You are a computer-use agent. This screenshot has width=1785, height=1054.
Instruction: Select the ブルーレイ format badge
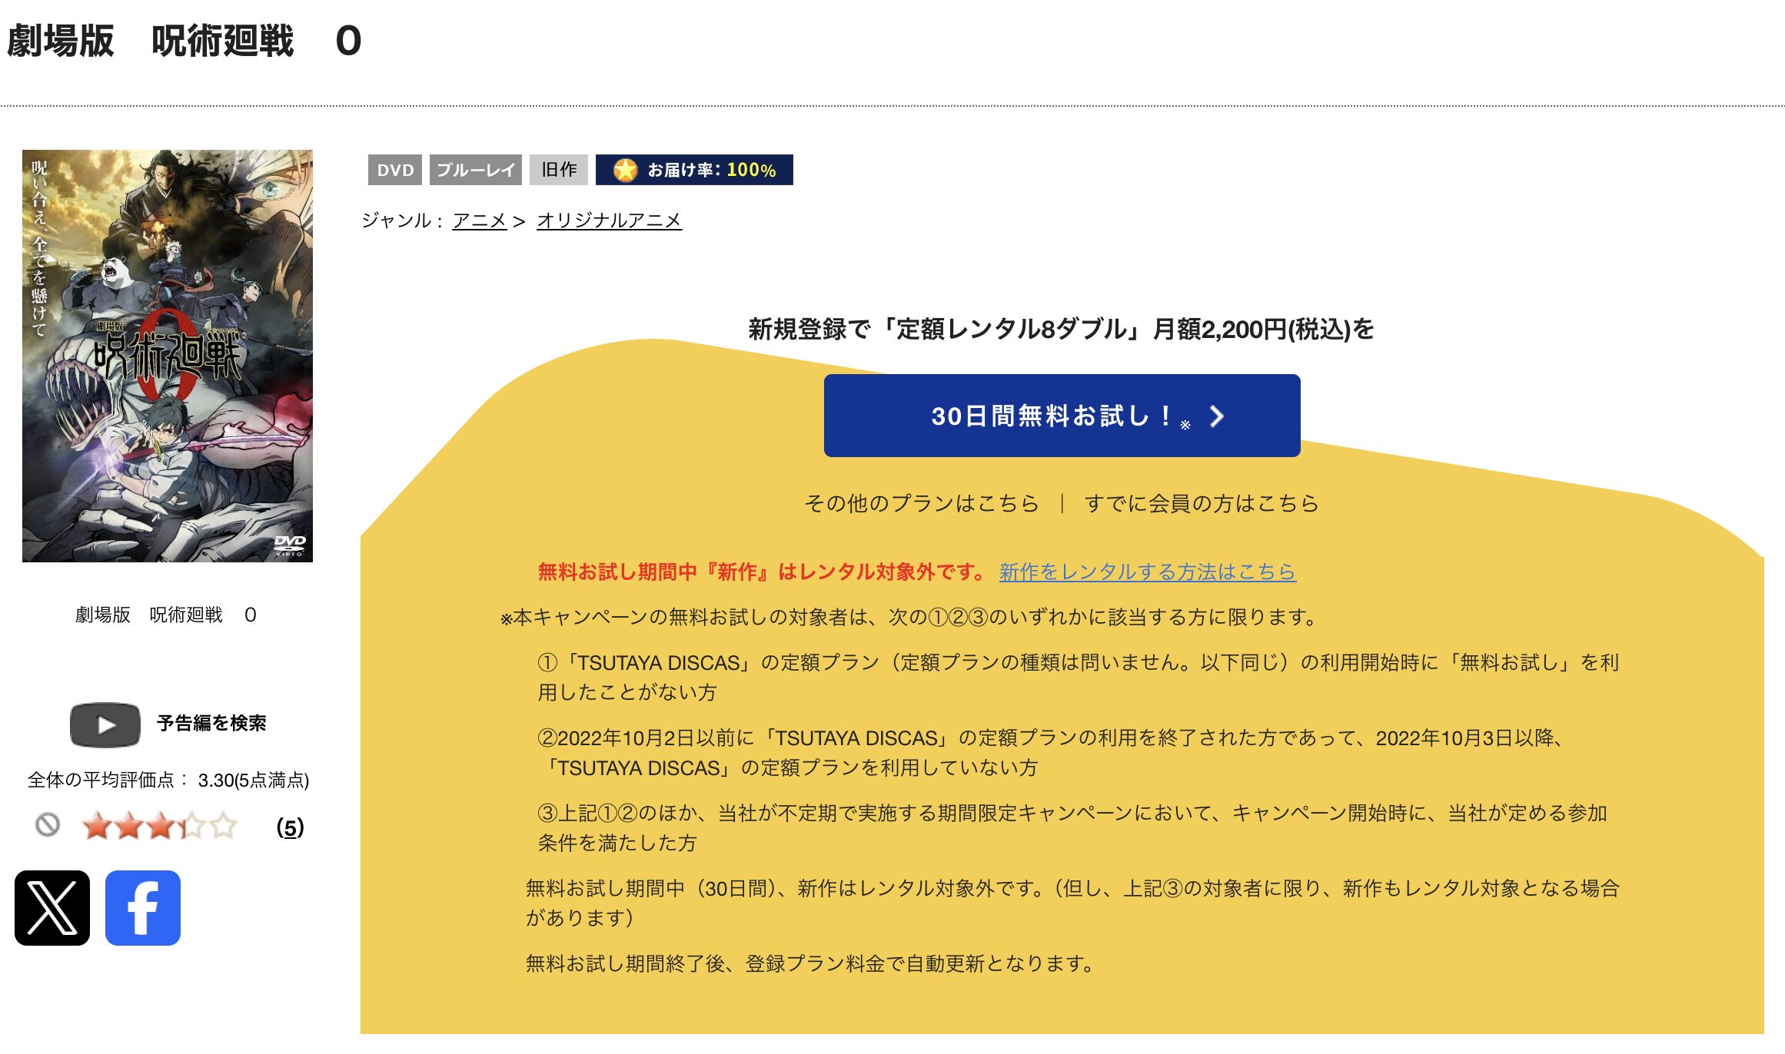click(477, 170)
